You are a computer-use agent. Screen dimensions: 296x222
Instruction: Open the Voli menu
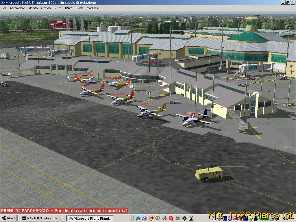[4, 8]
